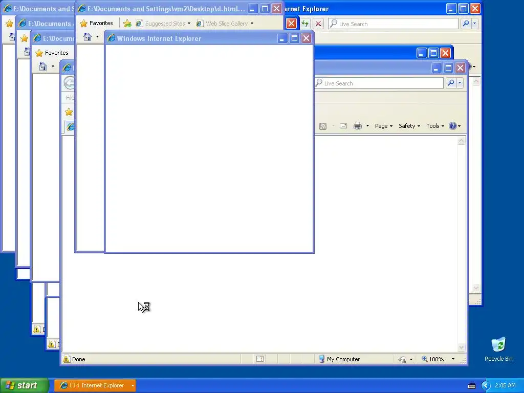Click 114 Internet Explorer taskbar group

95,386
